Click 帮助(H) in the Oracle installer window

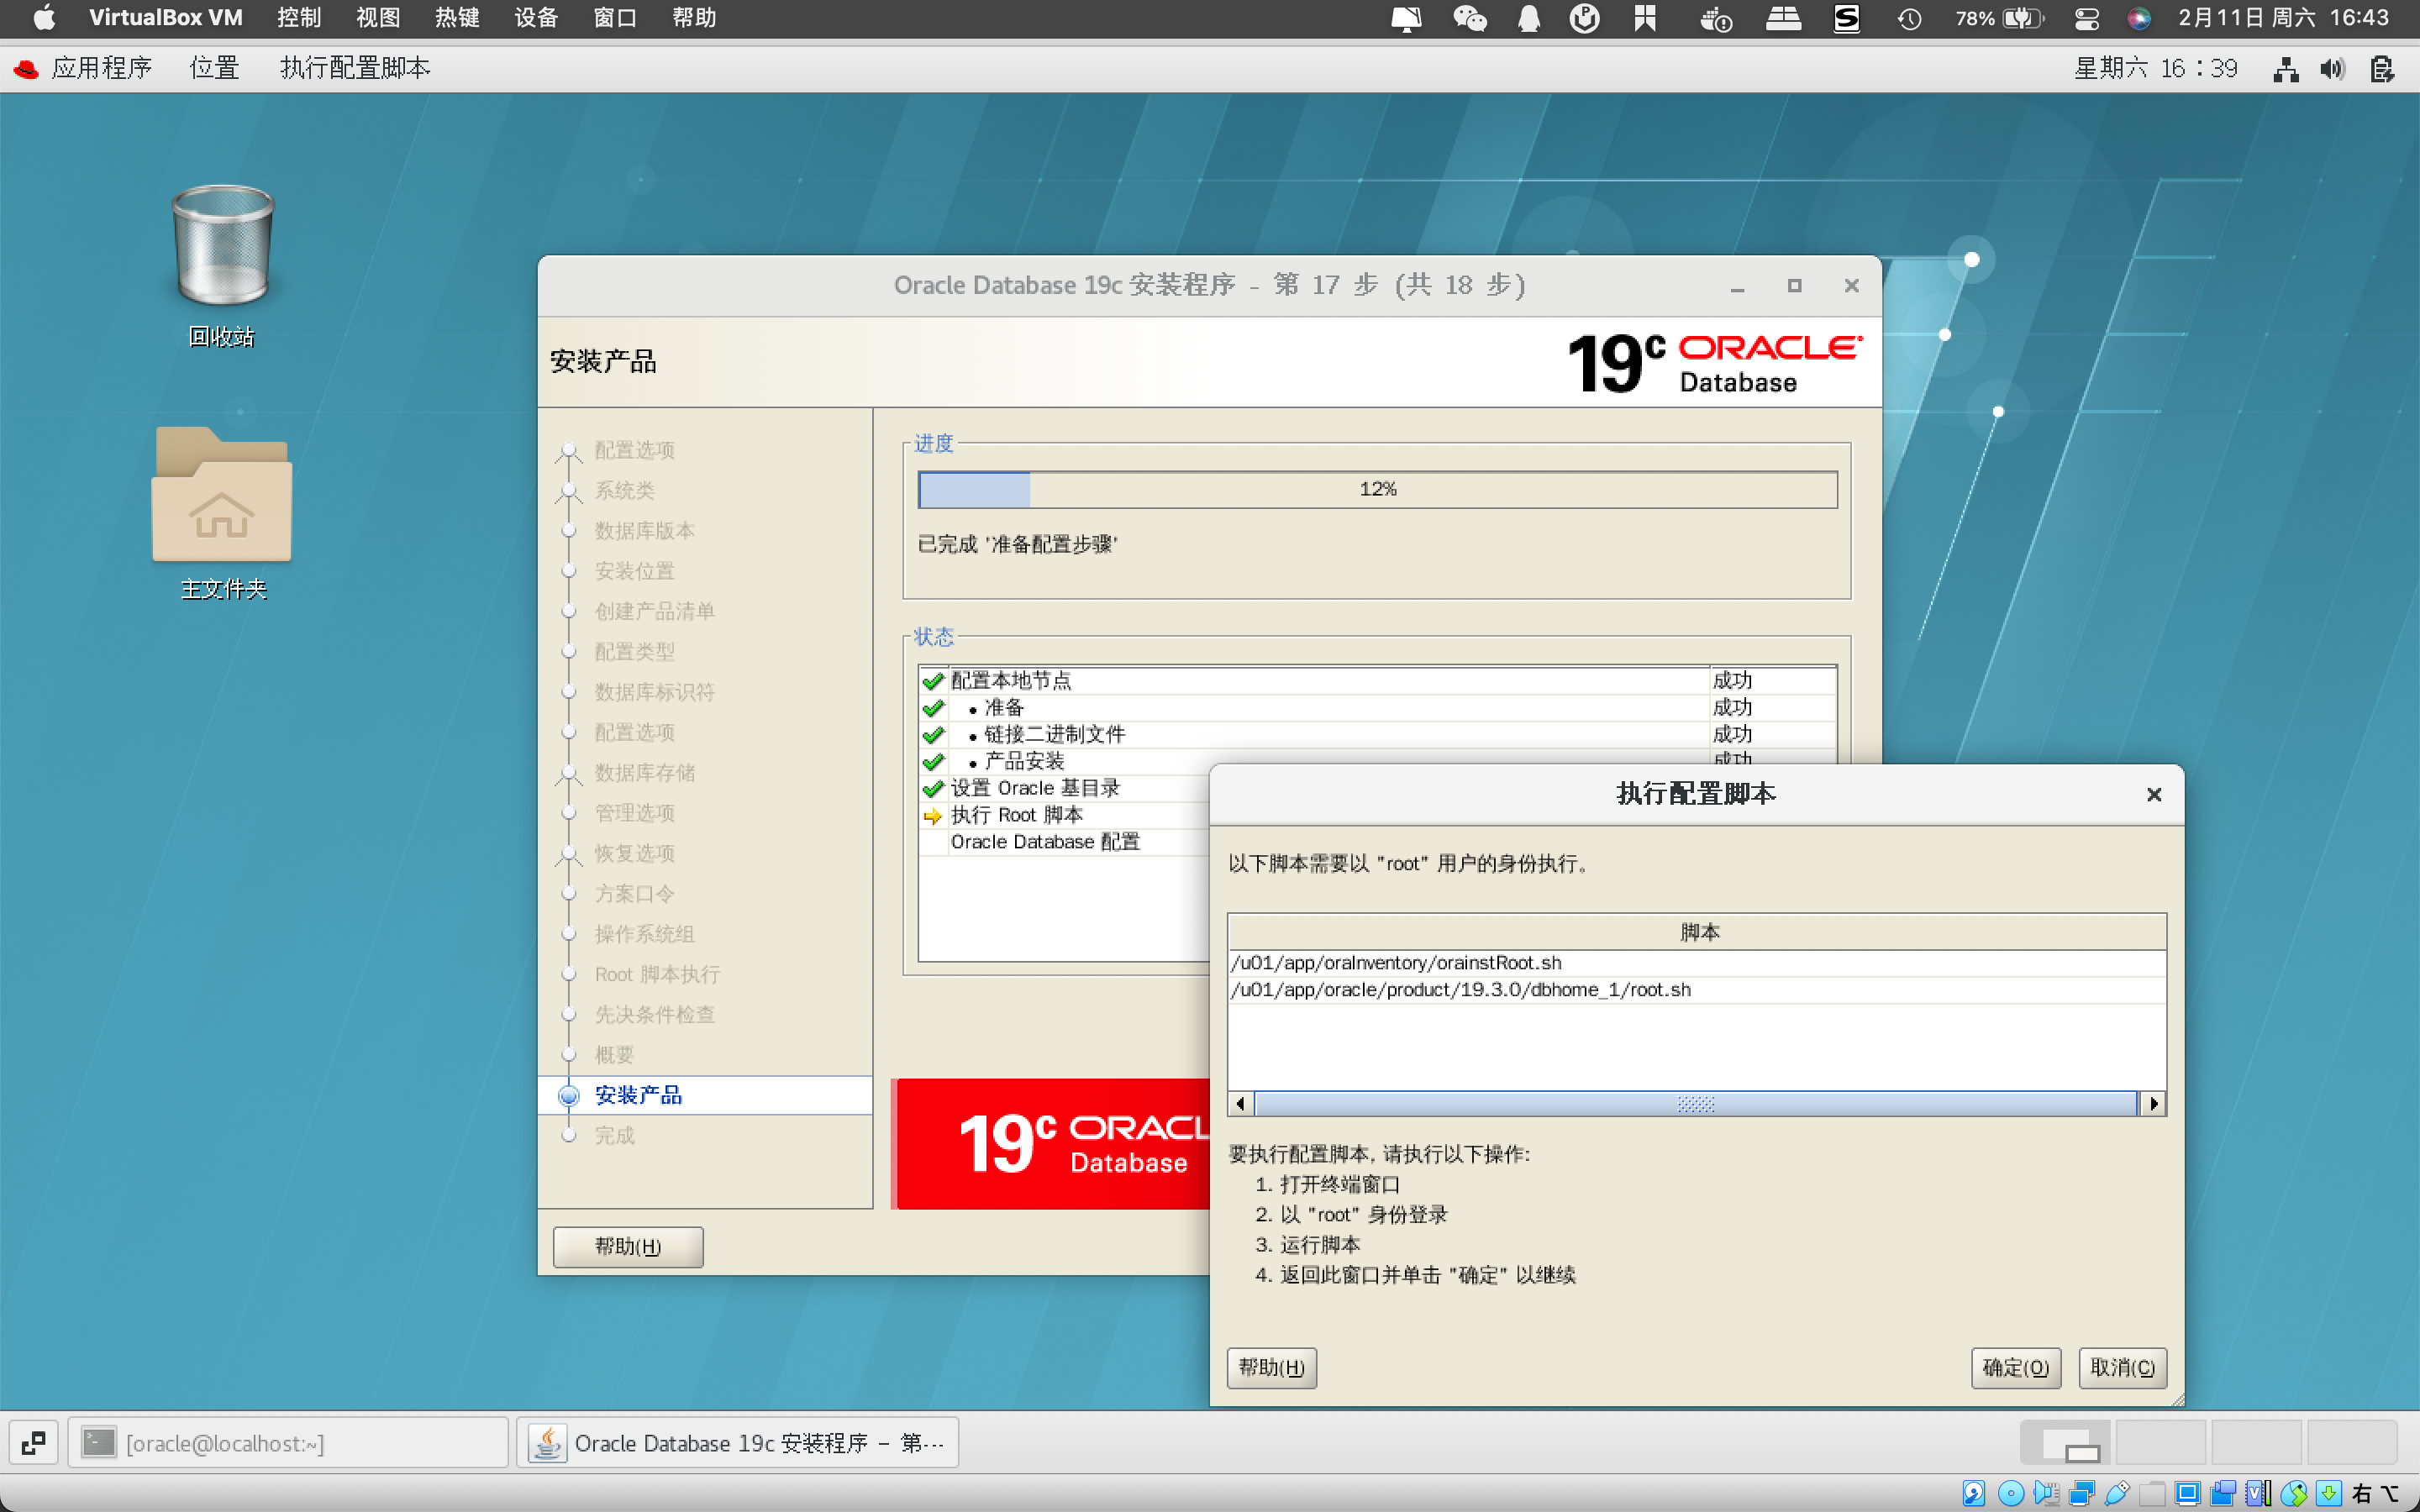[x=628, y=1246]
